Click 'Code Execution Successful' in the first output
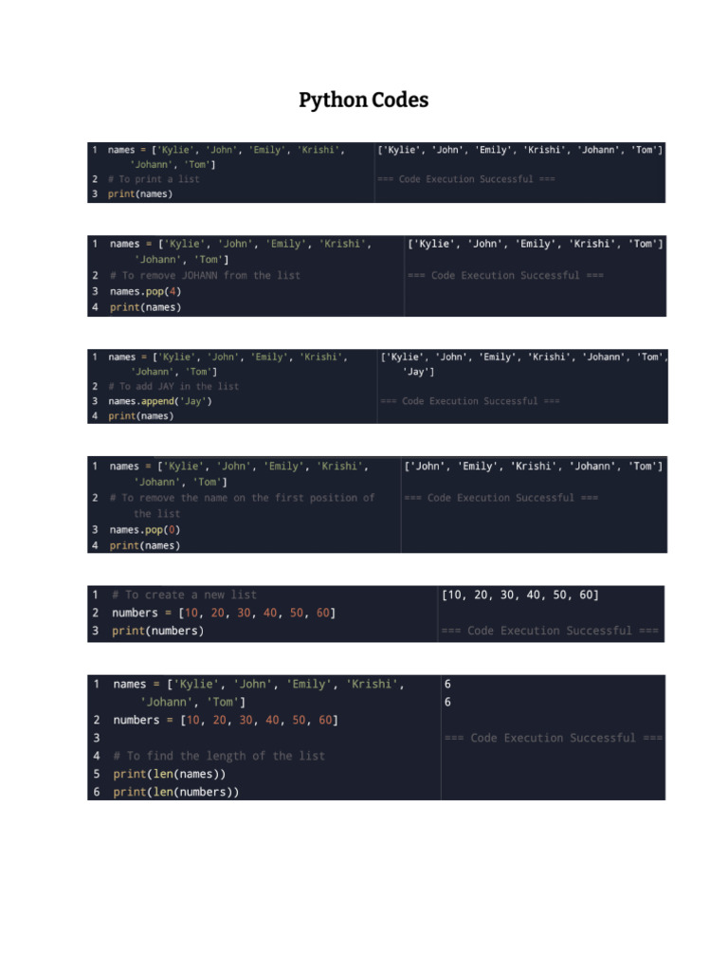This screenshot has width=728, height=971. coord(466,179)
